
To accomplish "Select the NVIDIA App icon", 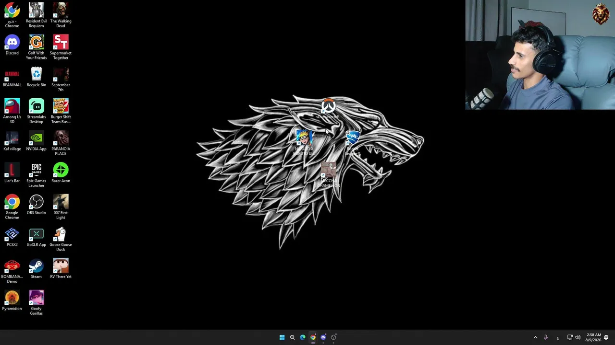I will [x=36, y=141].
